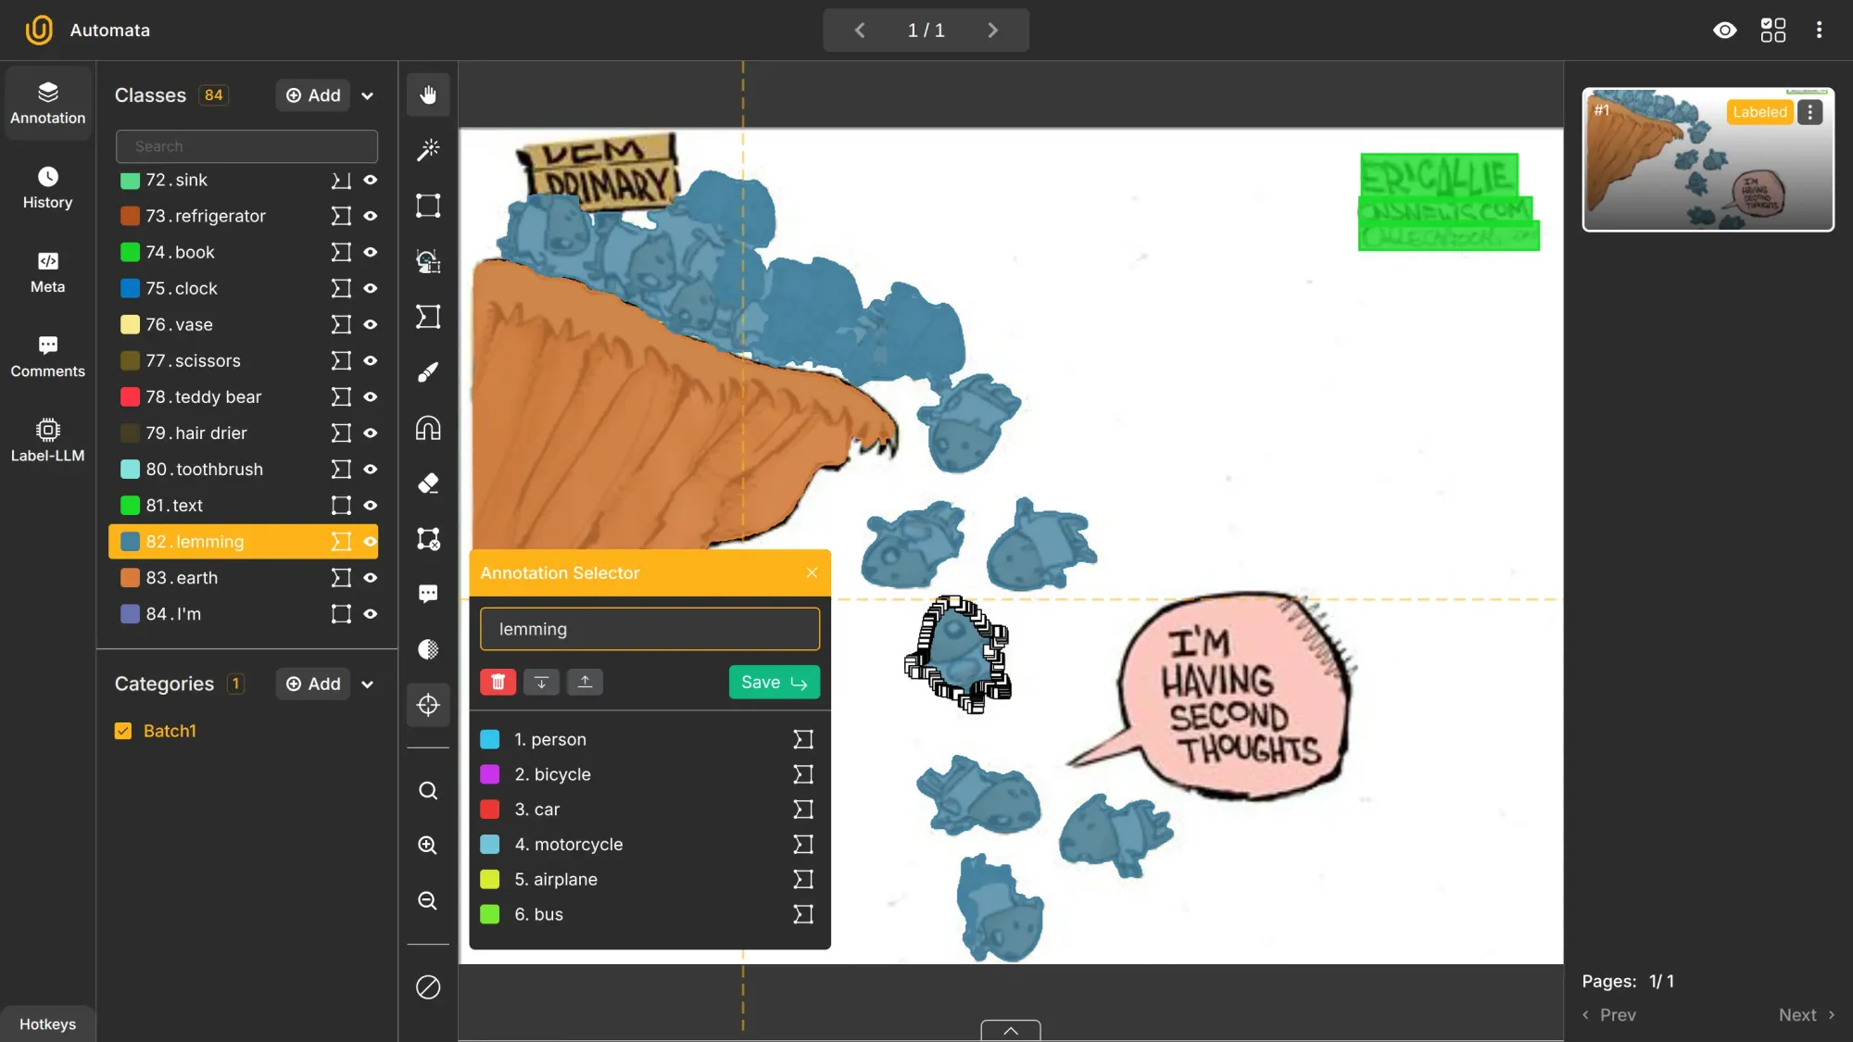Screen dimensions: 1853x1042
Task: Delete annotation with red trash button
Action: [498, 682]
